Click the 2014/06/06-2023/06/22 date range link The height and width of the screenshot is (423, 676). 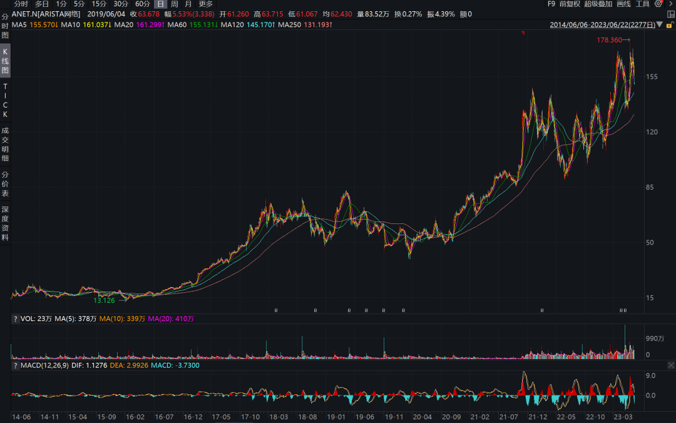[603, 24]
